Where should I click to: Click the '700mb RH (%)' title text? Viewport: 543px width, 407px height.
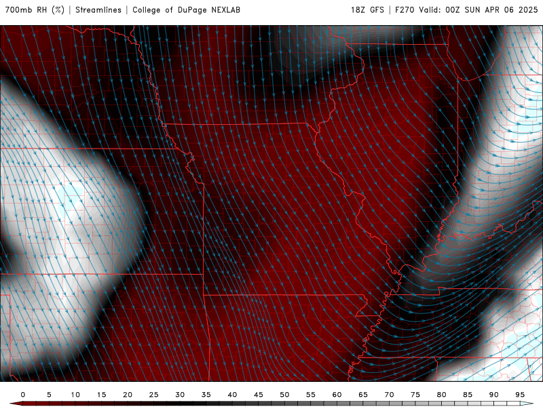tap(35, 10)
